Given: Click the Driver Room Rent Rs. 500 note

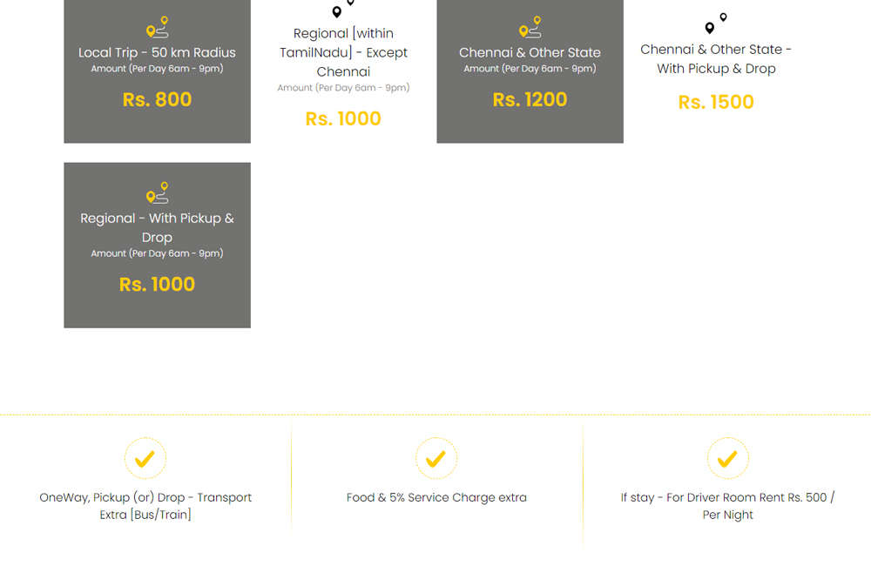Looking at the screenshot, I should pos(727,506).
